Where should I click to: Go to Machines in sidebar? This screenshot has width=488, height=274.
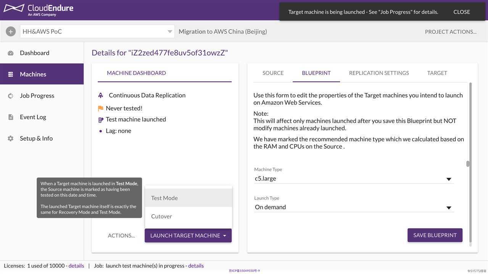pos(42,74)
